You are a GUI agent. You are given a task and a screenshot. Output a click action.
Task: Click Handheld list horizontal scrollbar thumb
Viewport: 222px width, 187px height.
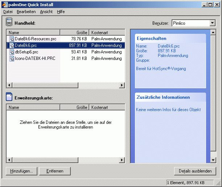point(45,85)
